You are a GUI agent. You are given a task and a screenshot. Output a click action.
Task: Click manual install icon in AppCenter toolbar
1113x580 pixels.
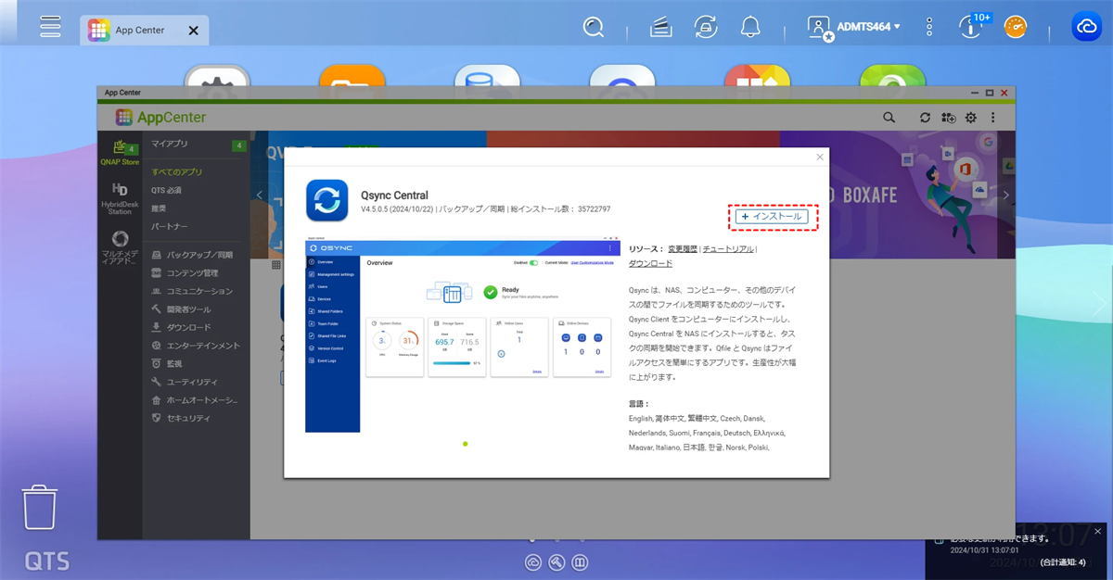(948, 118)
